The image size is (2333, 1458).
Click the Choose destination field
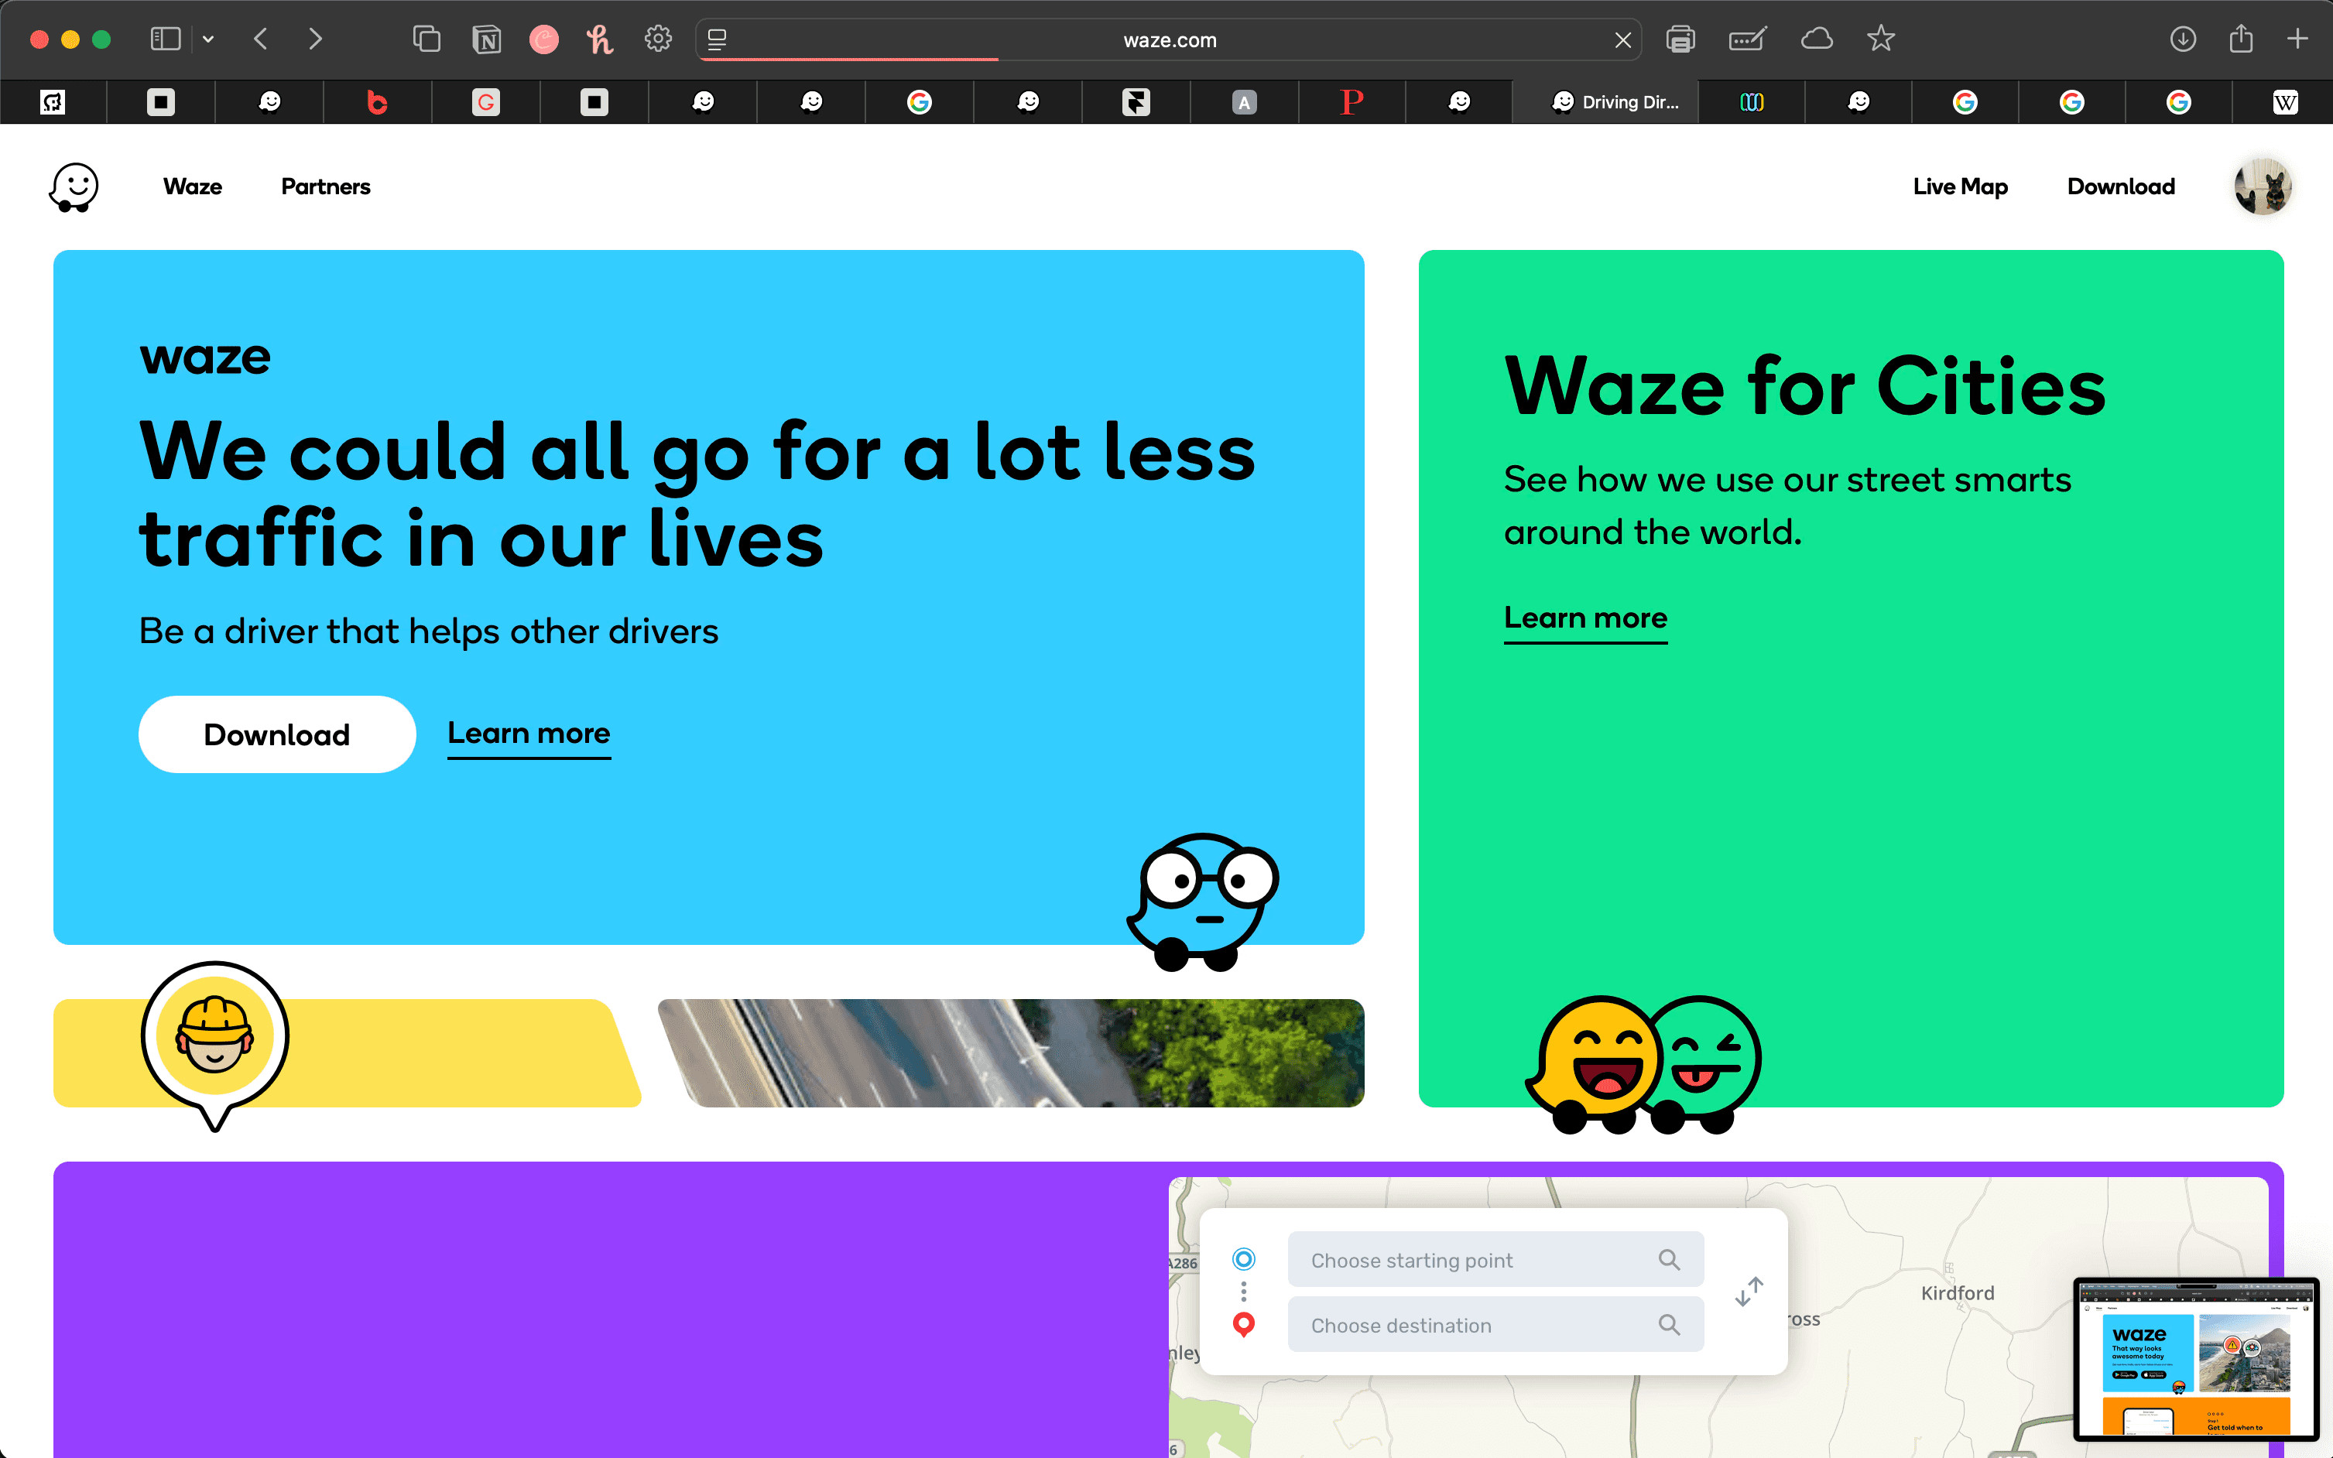coord(1475,1325)
